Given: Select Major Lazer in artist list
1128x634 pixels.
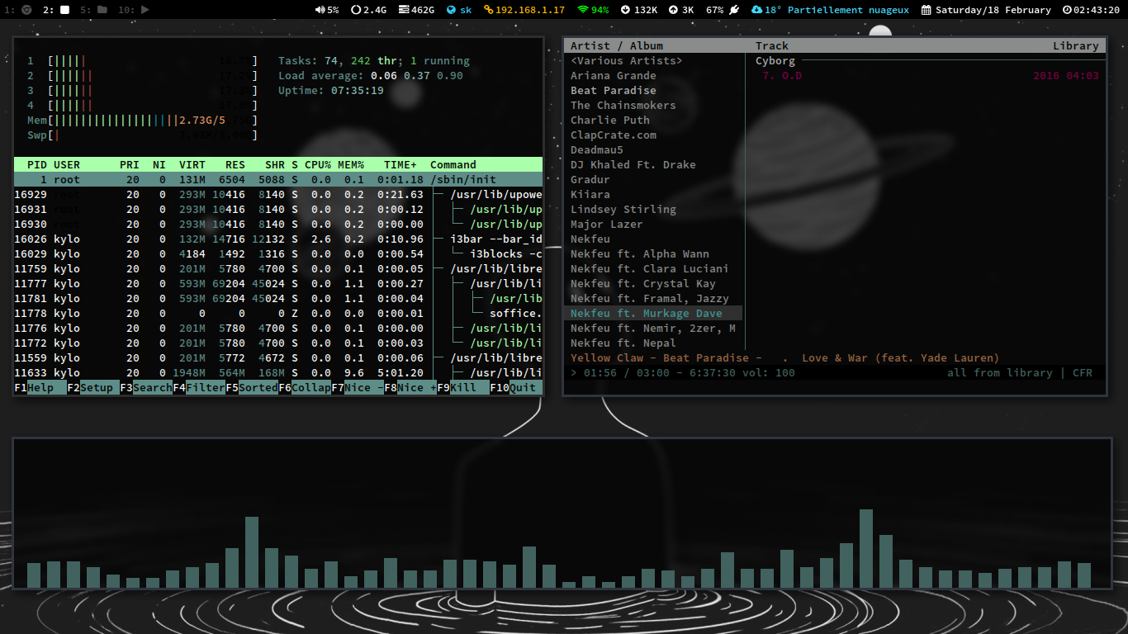Looking at the screenshot, I should pos(607,224).
